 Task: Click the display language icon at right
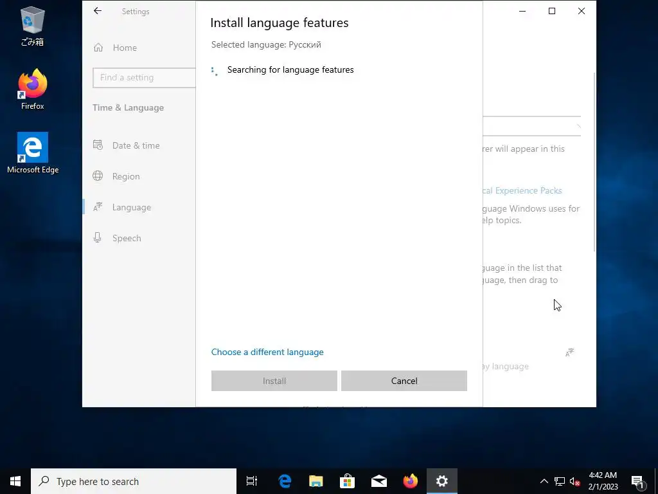click(569, 352)
